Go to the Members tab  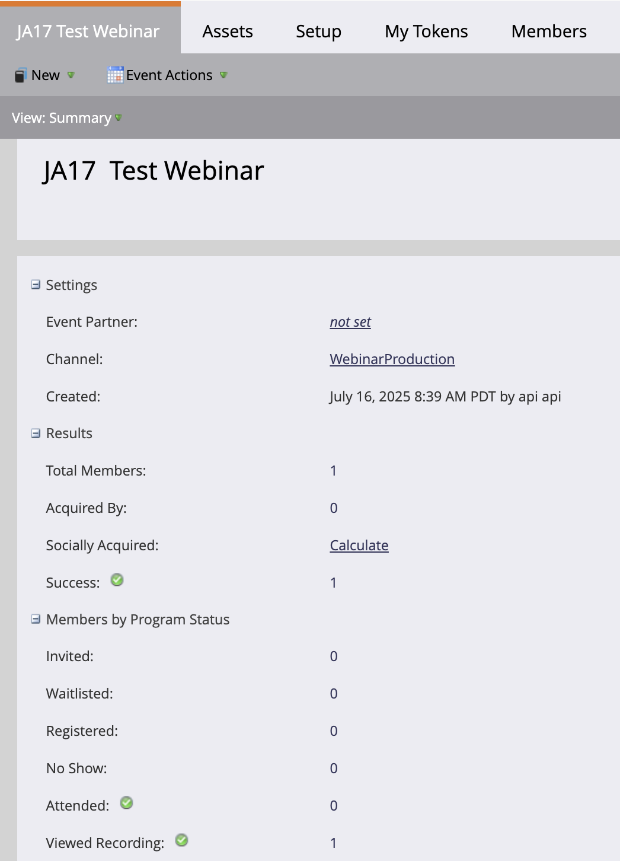549,31
